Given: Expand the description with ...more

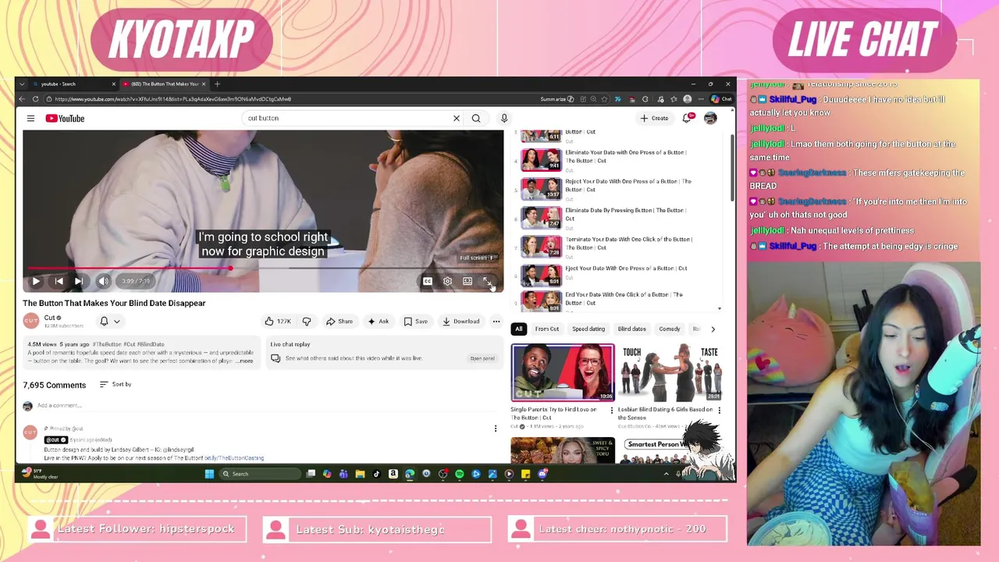Looking at the screenshot, I should pos(245,361).
